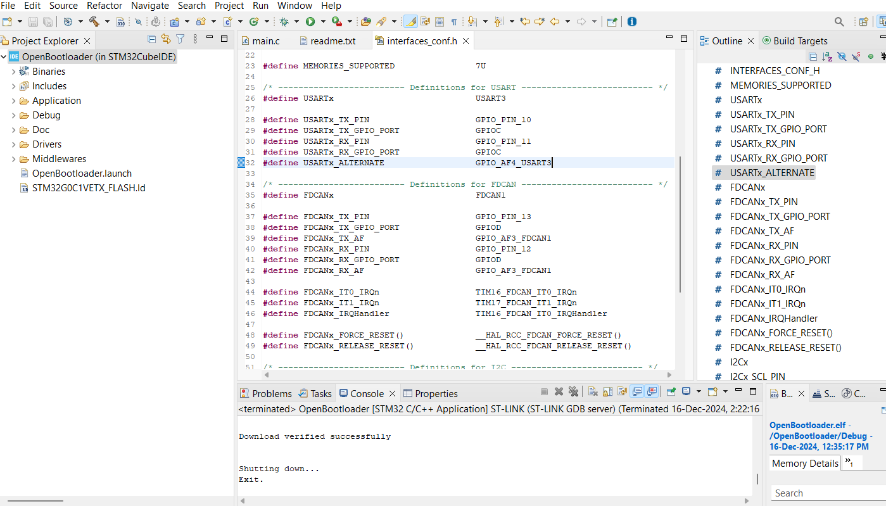Toggle Show Console When Standard Out Changes
886x506 pixels.
click(636, 391)
